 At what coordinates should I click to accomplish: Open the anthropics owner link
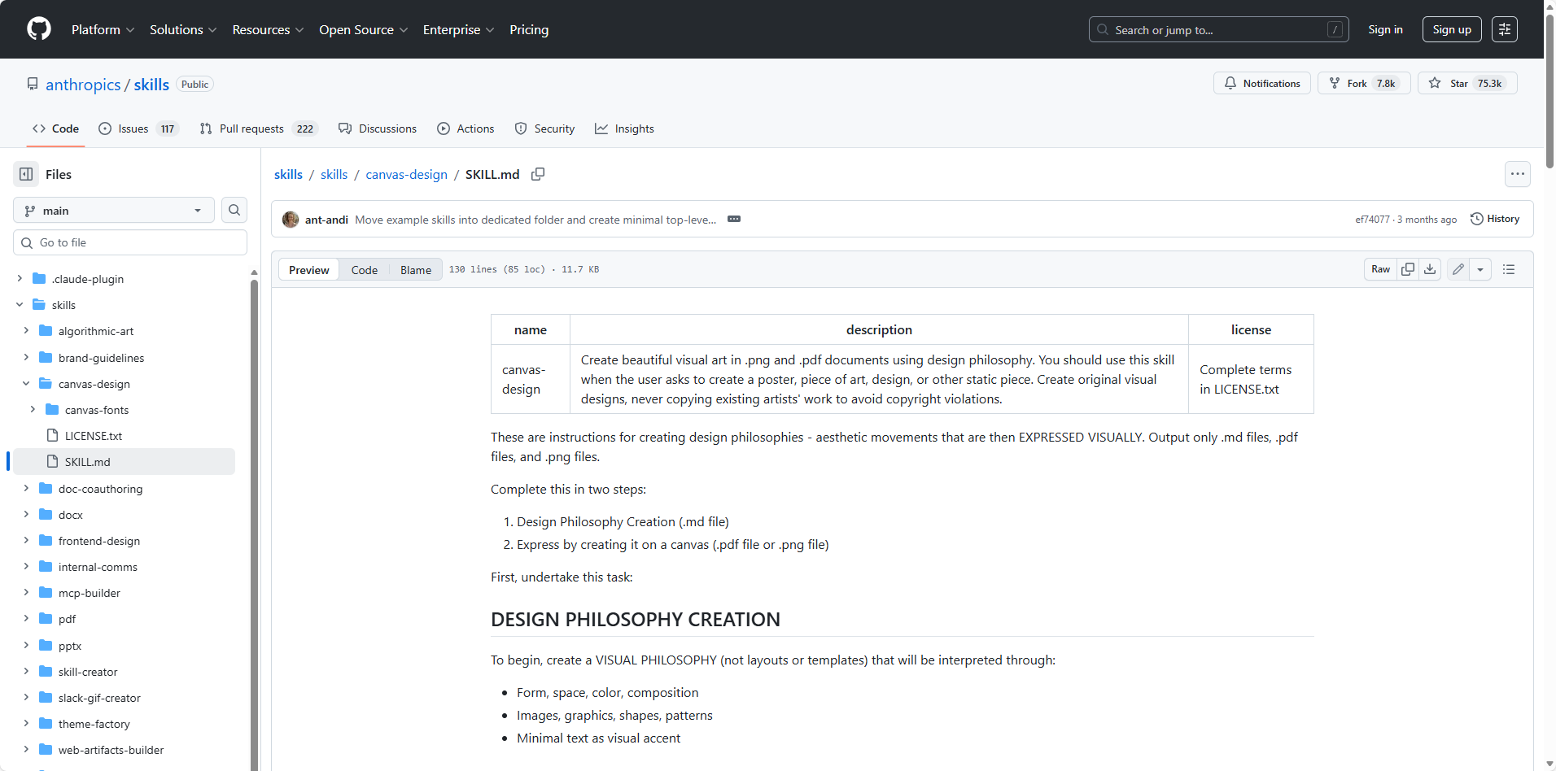click(83, 85)
